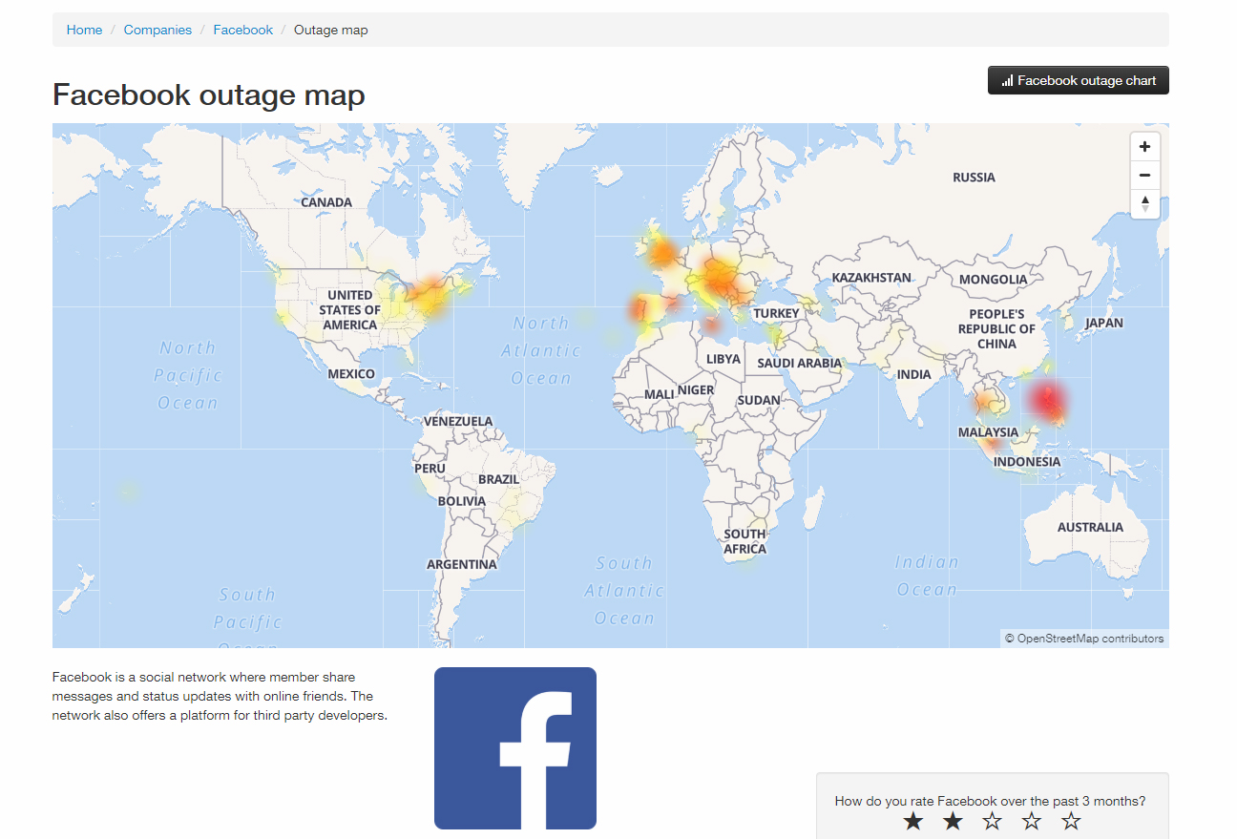The image size is (1237, 839).
Task: Click the RUSSIA label on map
Action: pyautogui.click(x=974, y=178)
